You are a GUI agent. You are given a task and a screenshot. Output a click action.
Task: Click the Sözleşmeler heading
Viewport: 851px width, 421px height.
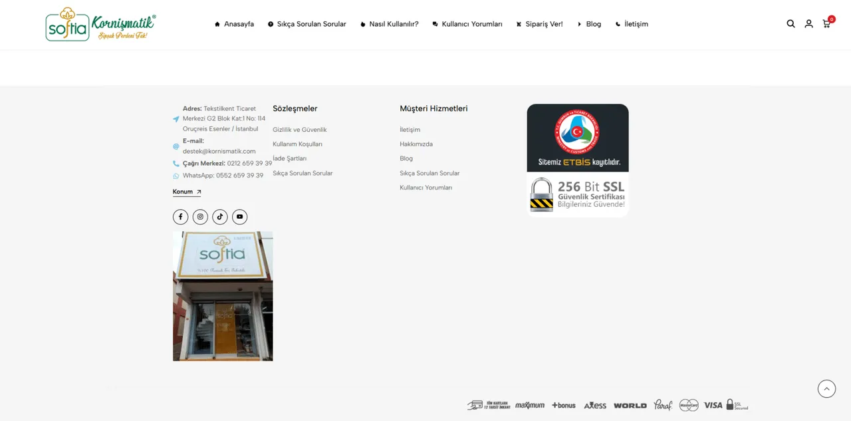pyautogui.click(x=295, y=108)
